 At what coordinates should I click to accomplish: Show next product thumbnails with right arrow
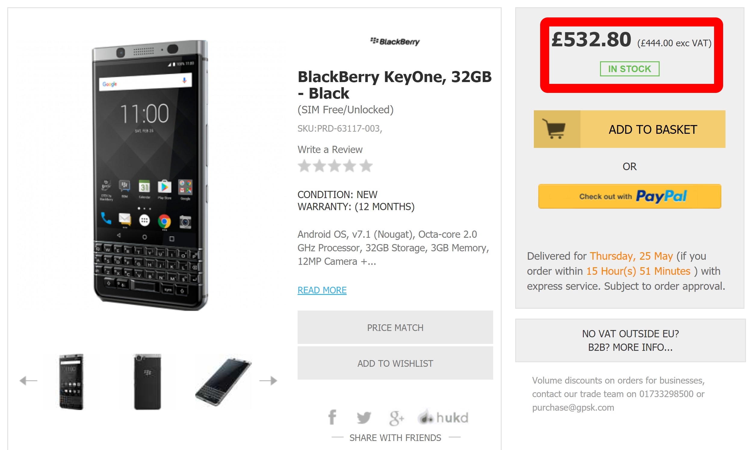point(268,381)
